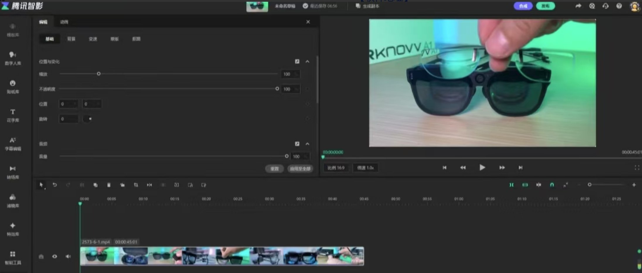Image resolution: width=642 pixels, height=273 pixels.
Task: Collapse the 位置与变化 section
Action: (307, 62)
